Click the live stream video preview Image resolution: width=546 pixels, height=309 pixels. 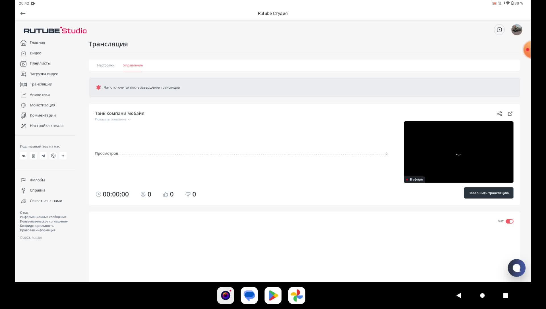[x=458, y=152]
